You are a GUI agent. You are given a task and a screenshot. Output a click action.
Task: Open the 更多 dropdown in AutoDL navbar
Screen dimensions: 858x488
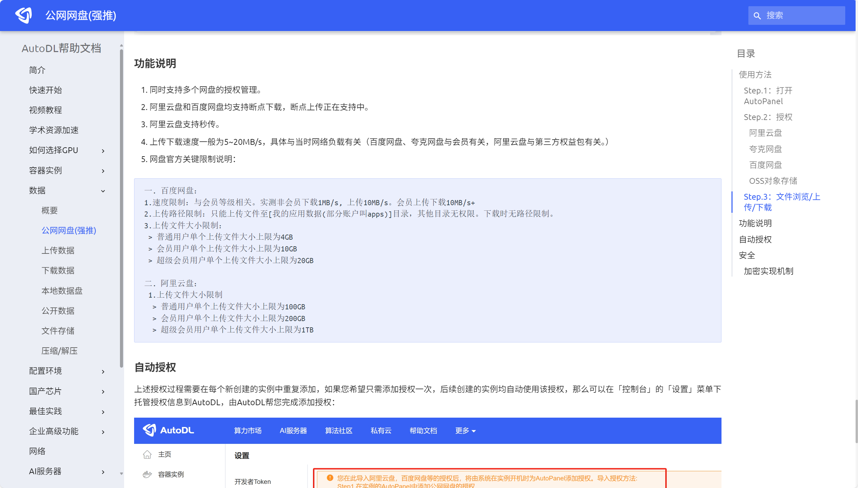(x=465, y=430)
